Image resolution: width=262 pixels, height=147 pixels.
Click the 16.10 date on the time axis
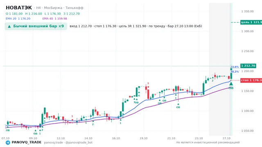(x=116, y=138)
